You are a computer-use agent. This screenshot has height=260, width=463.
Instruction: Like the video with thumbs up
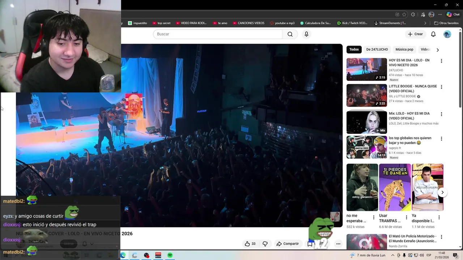(x=250, y=244)
